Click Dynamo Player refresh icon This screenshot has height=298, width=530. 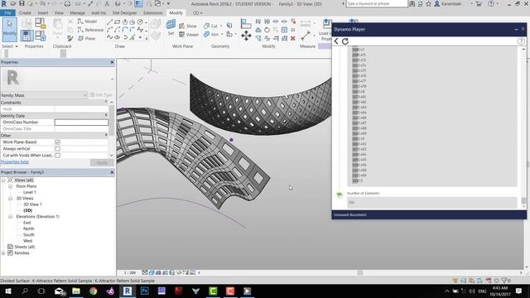(345, 41)
